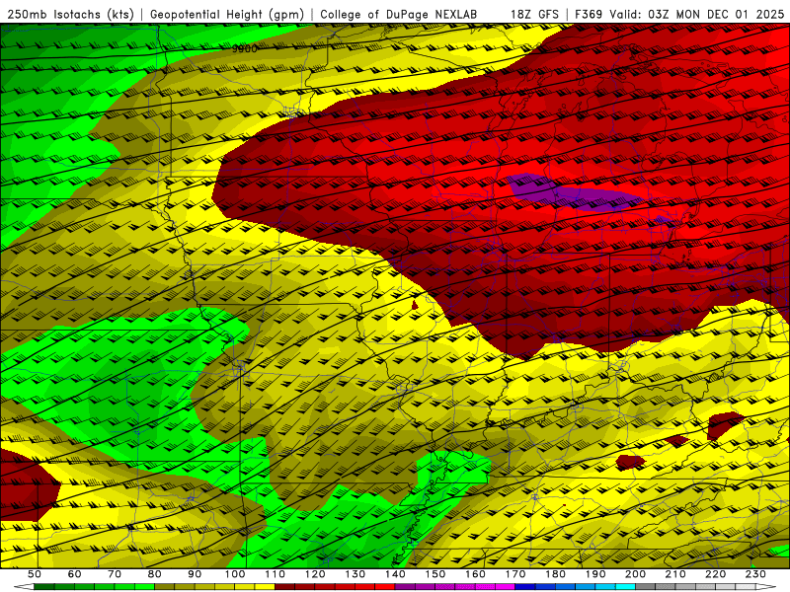The image size is (790, 592).
Task: Click the legend value 70
Action: [115, 574]
